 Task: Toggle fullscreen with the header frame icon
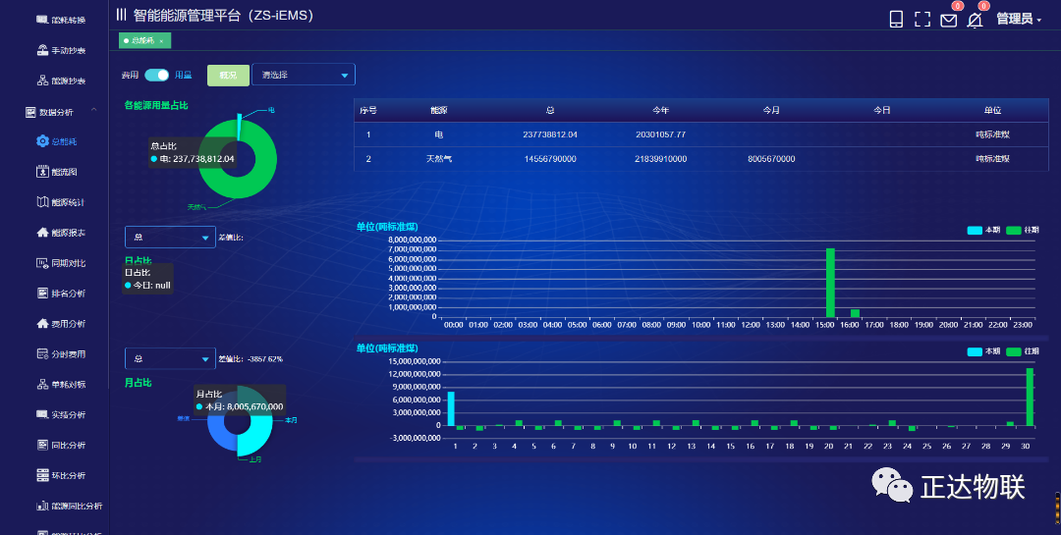(x=922, y=19)
